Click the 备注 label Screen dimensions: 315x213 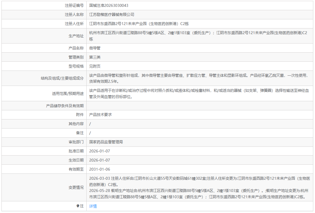point(80,133)
